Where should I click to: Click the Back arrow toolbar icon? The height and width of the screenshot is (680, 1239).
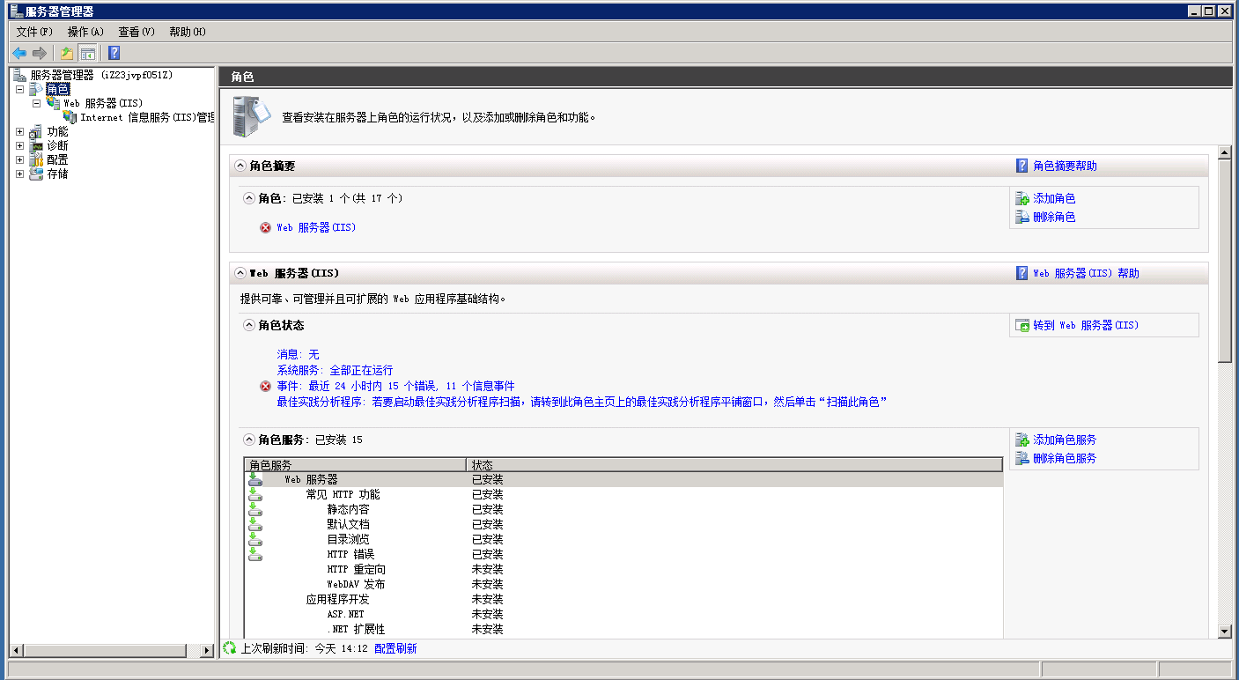18,53
